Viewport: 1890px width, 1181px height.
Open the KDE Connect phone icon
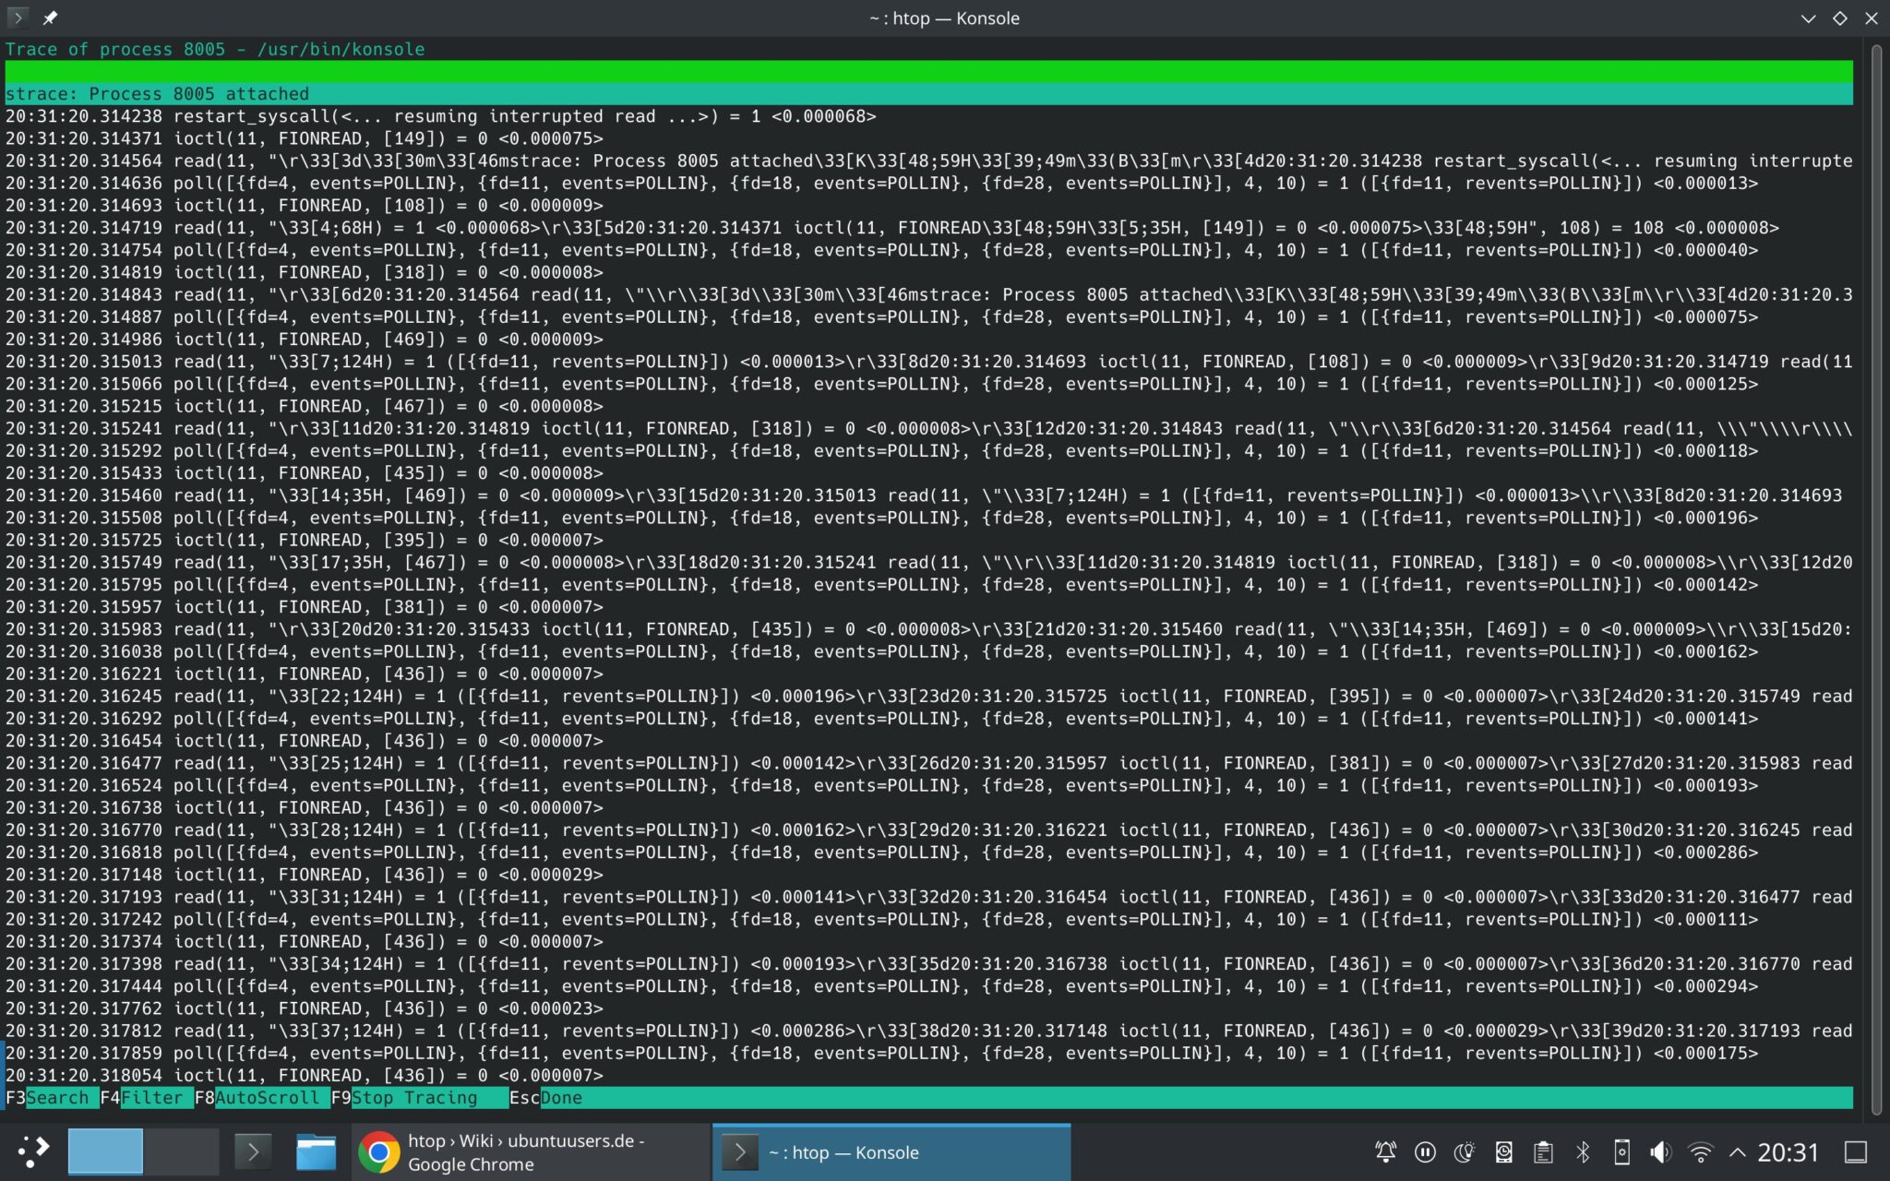1622,1151
